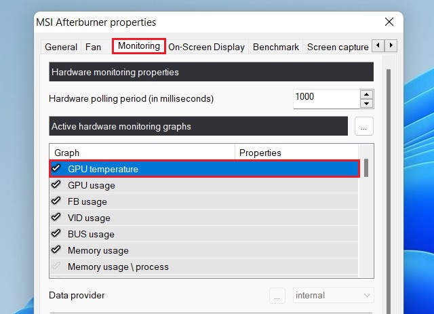Select the GPU usage row

coord(204,185)
